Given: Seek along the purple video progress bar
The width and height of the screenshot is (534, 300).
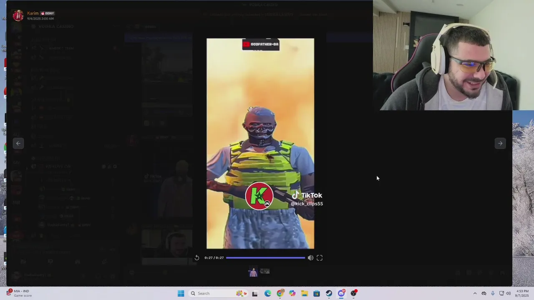Looking at the screenshot, I should tap(265, 258).
